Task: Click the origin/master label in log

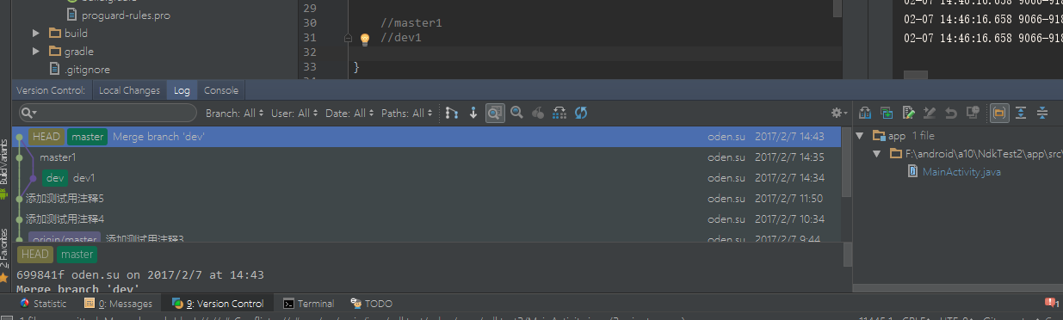Action: 65,237
